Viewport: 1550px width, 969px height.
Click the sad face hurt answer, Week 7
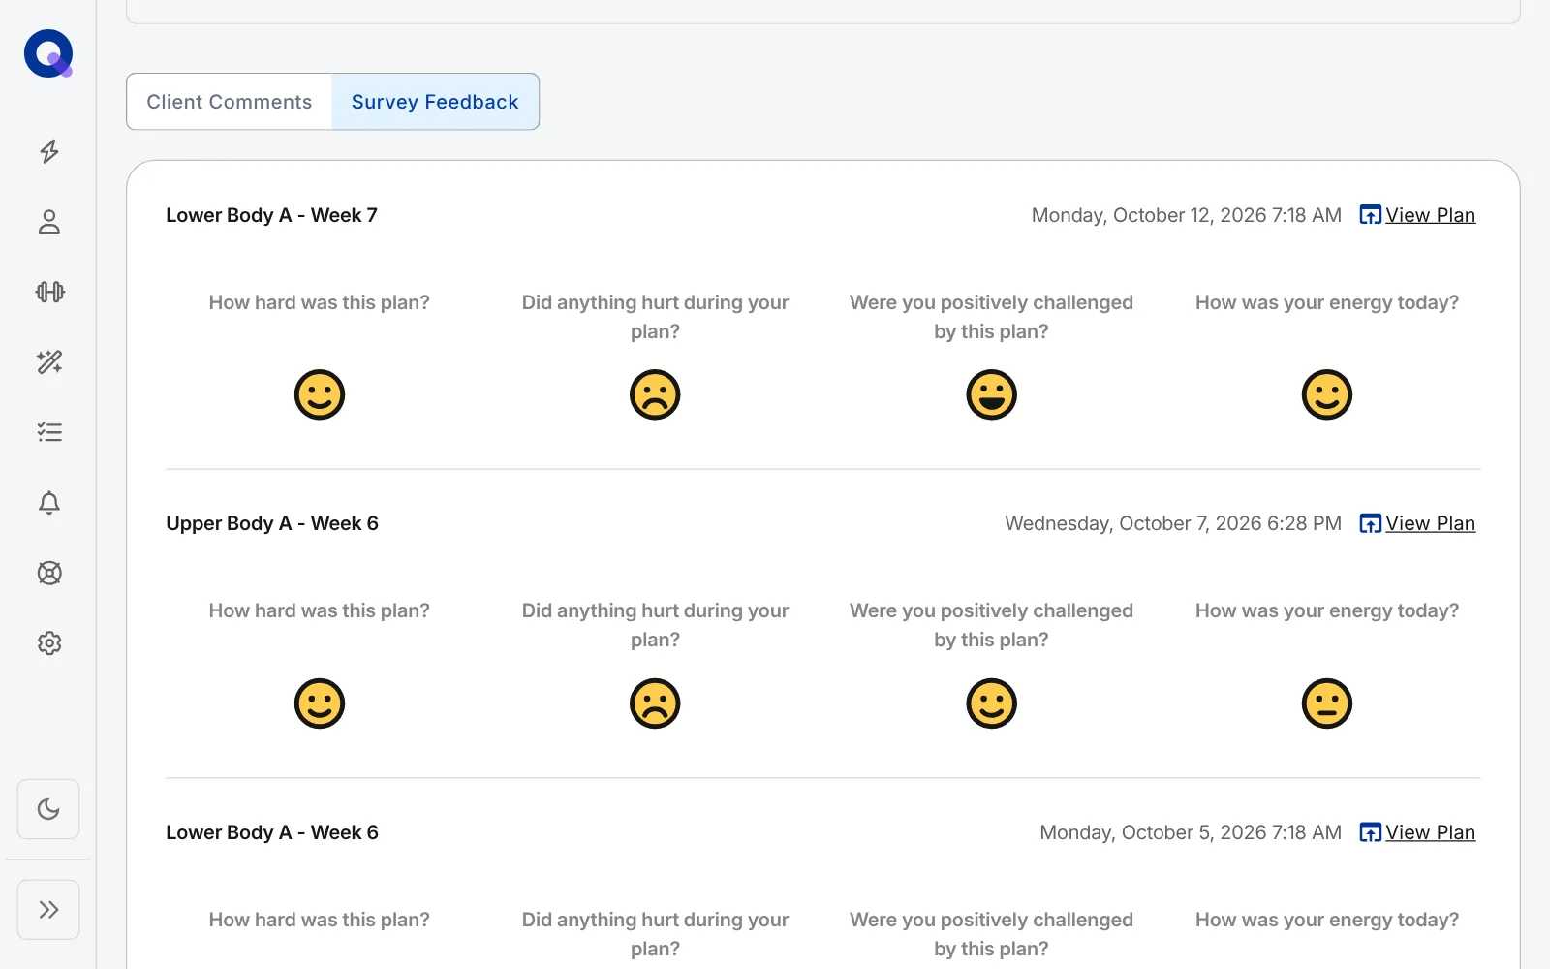tap(655, 394)
